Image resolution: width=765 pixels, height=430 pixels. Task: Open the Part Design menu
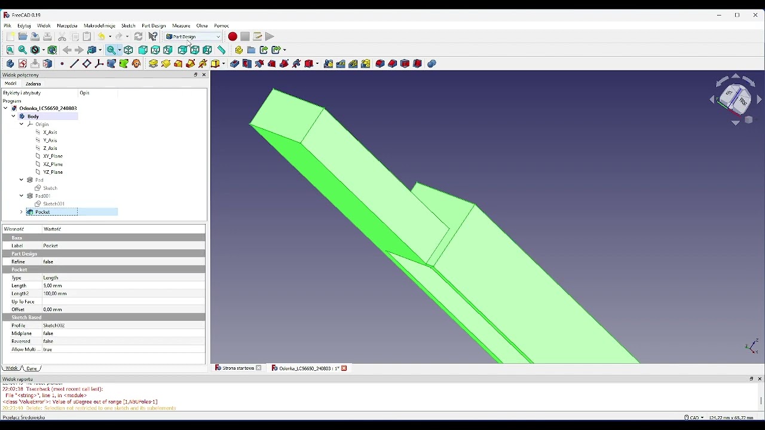point(154,26)
